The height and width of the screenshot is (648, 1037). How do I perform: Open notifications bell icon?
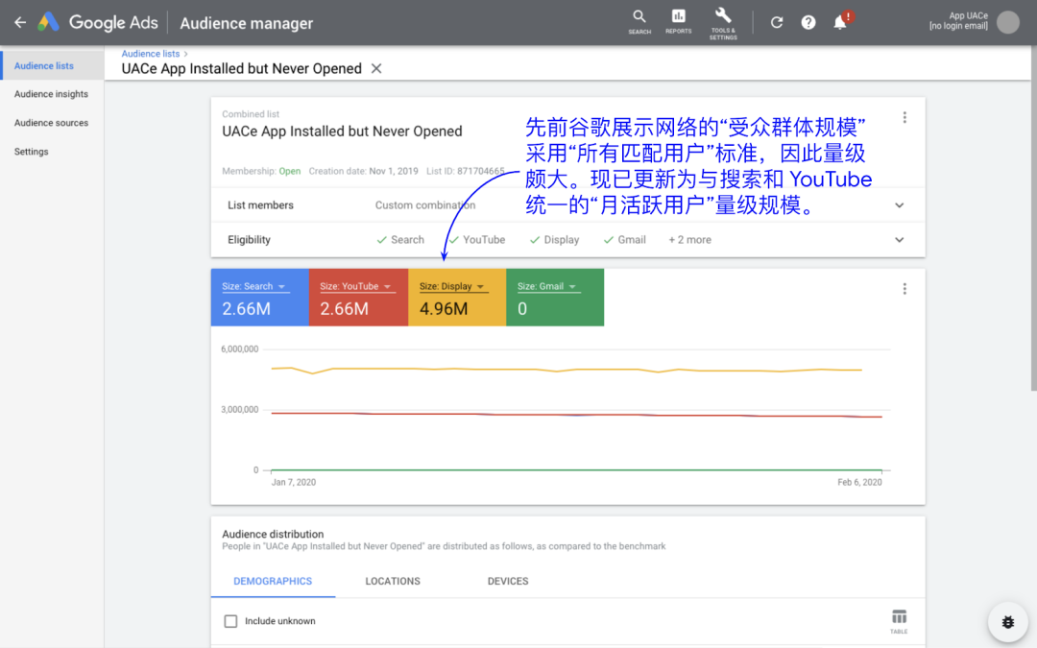[x=840, y=22]
